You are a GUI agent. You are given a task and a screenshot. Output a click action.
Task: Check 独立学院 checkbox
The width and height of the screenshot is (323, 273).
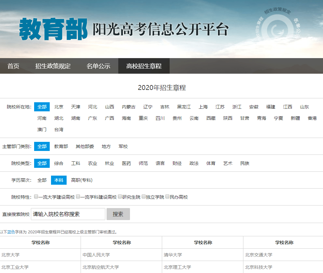144,197
